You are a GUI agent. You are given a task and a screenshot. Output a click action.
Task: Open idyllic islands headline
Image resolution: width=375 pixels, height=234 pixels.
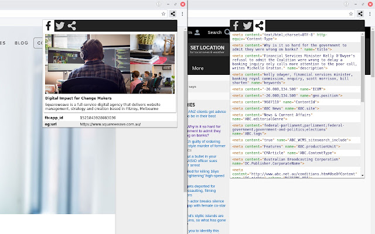(207, 218)
